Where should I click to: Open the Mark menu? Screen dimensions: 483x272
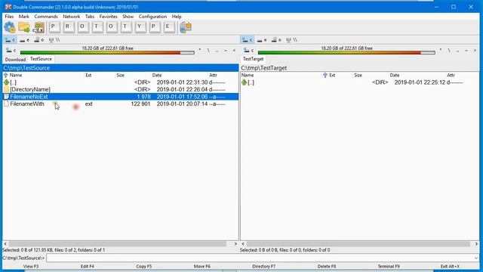pyautogui.click(x=23, y=17)
